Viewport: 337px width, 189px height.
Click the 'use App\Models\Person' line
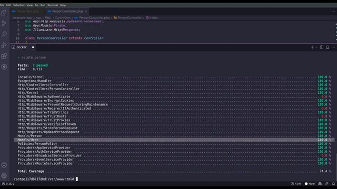(x=46, y=25)
